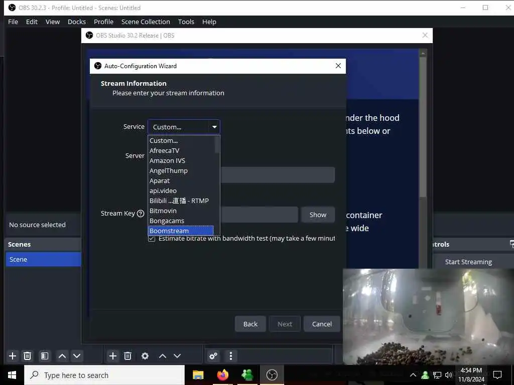Close the Auto-Configuration Wizard dialog

coord(338,66)
